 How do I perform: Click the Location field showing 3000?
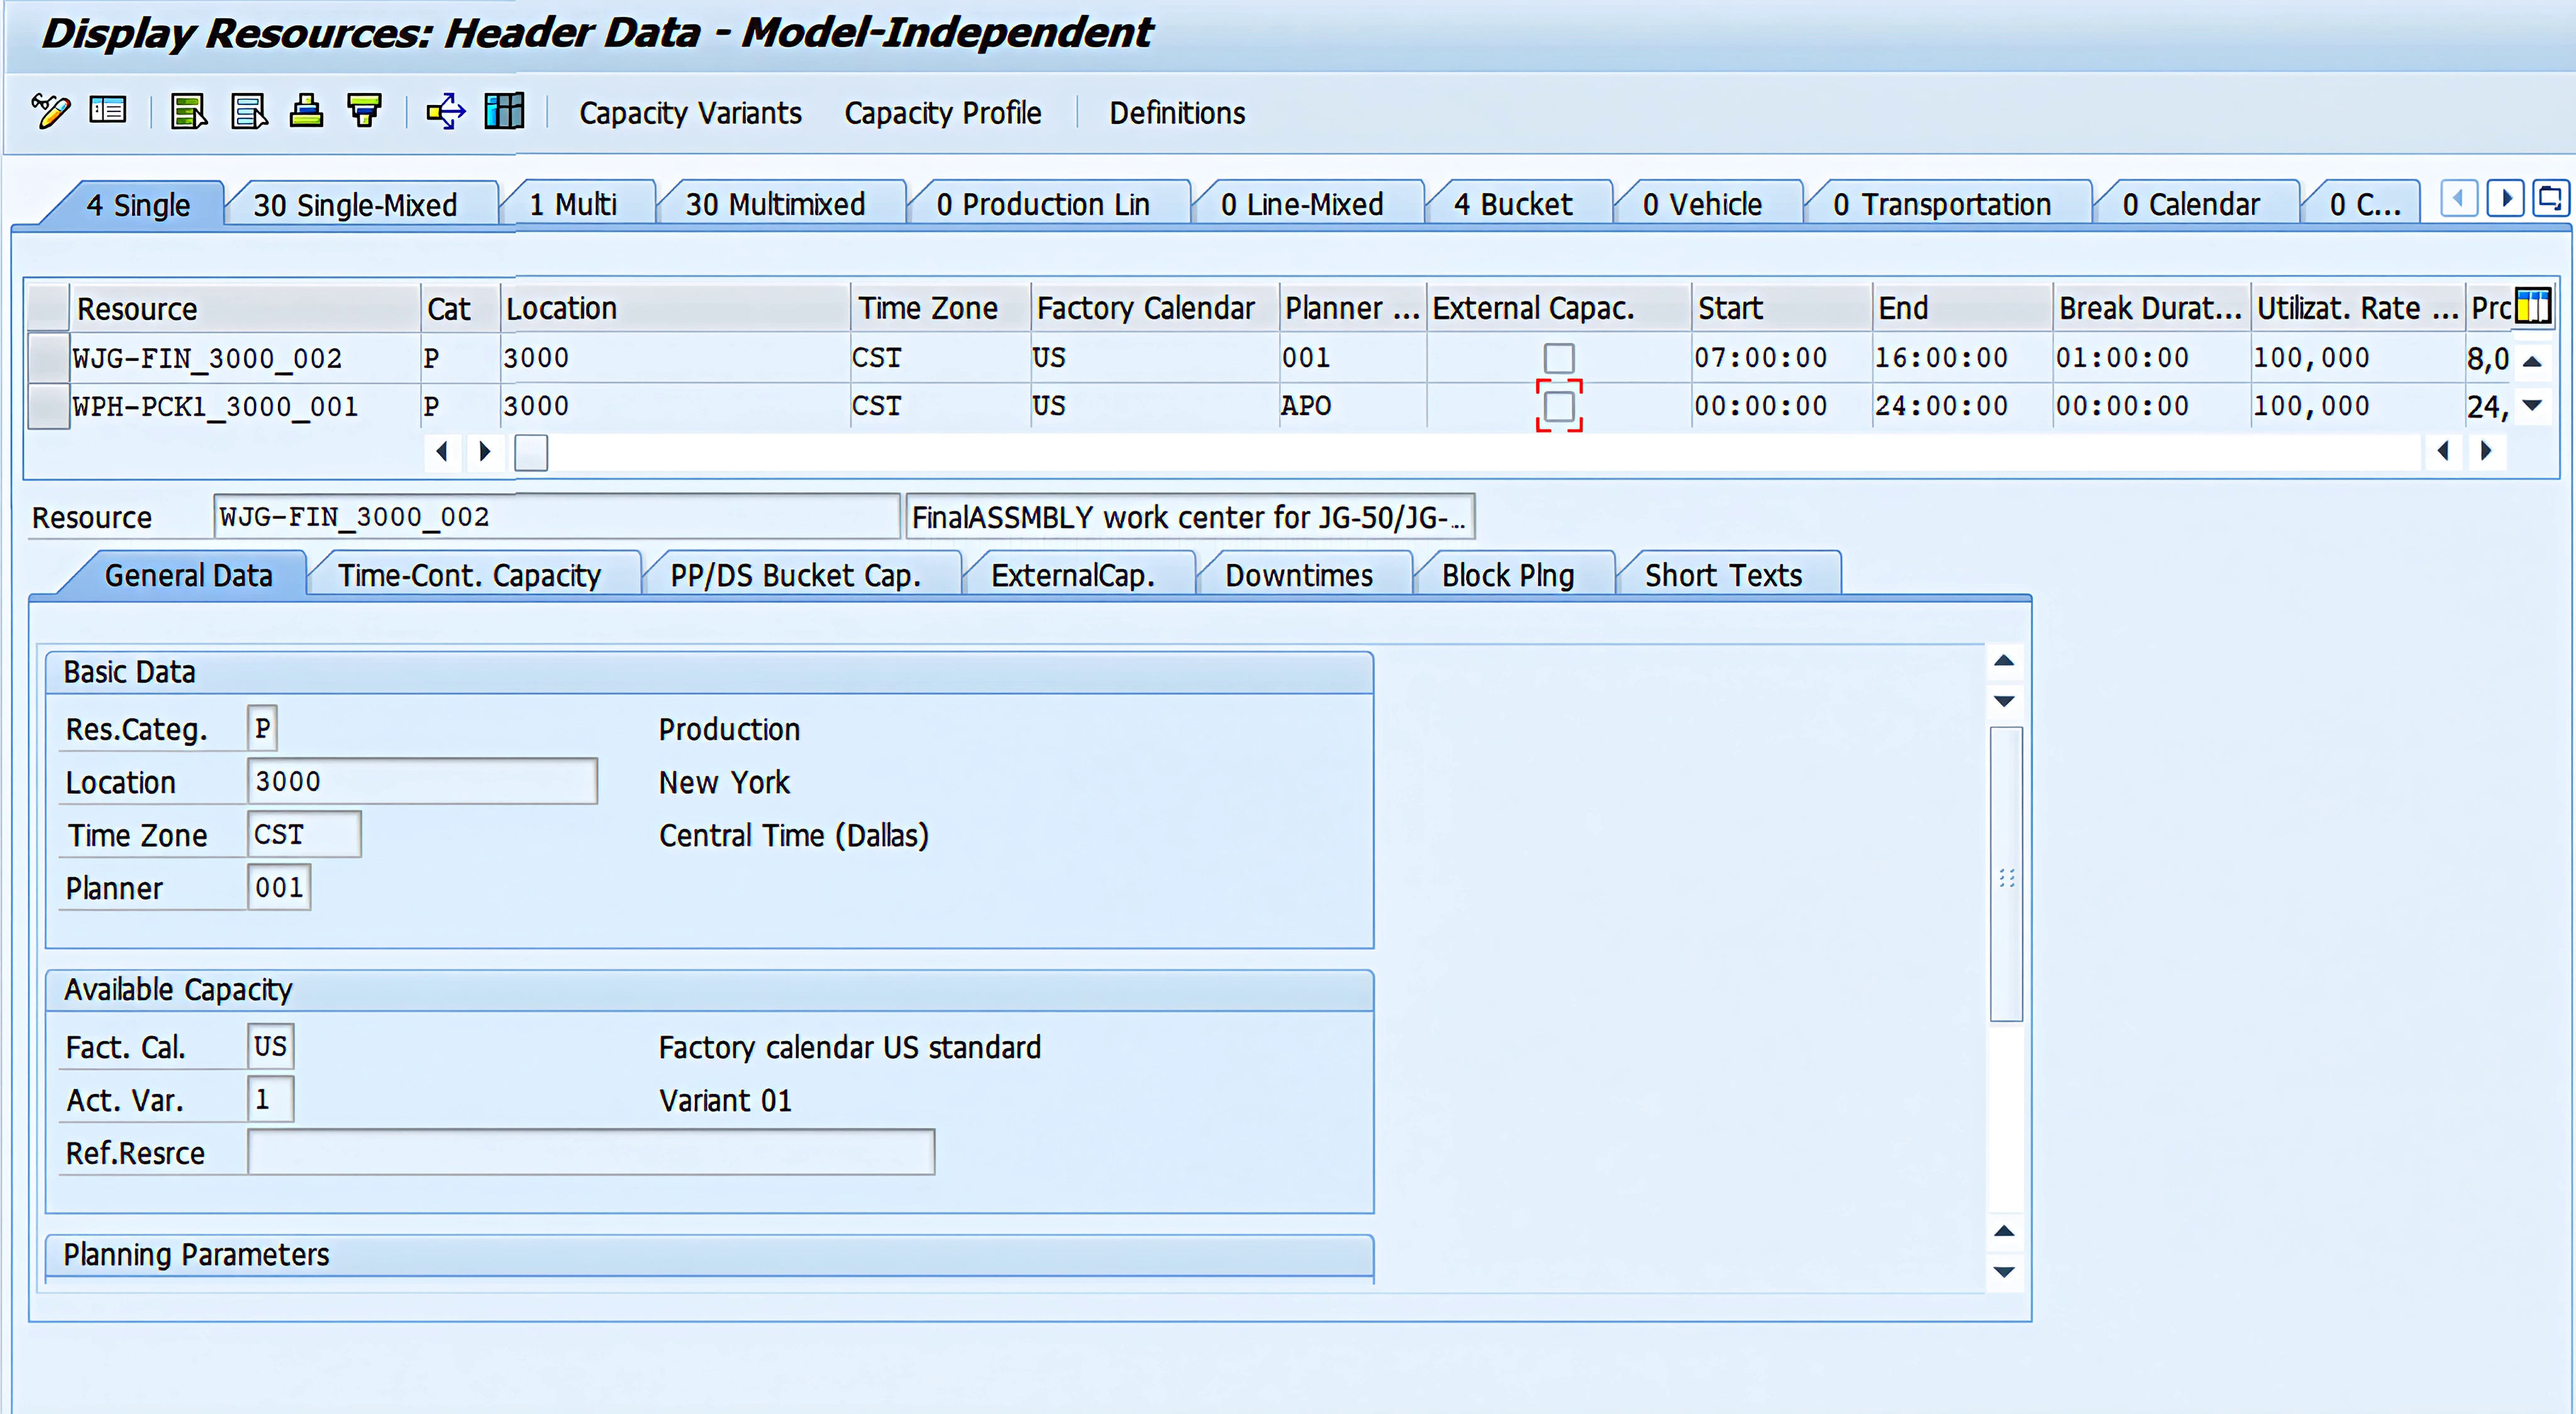pyautogui.click(x=422, y=781)
